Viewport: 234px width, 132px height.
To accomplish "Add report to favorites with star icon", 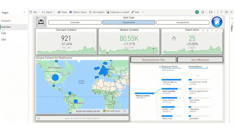I will pos(231,12).
